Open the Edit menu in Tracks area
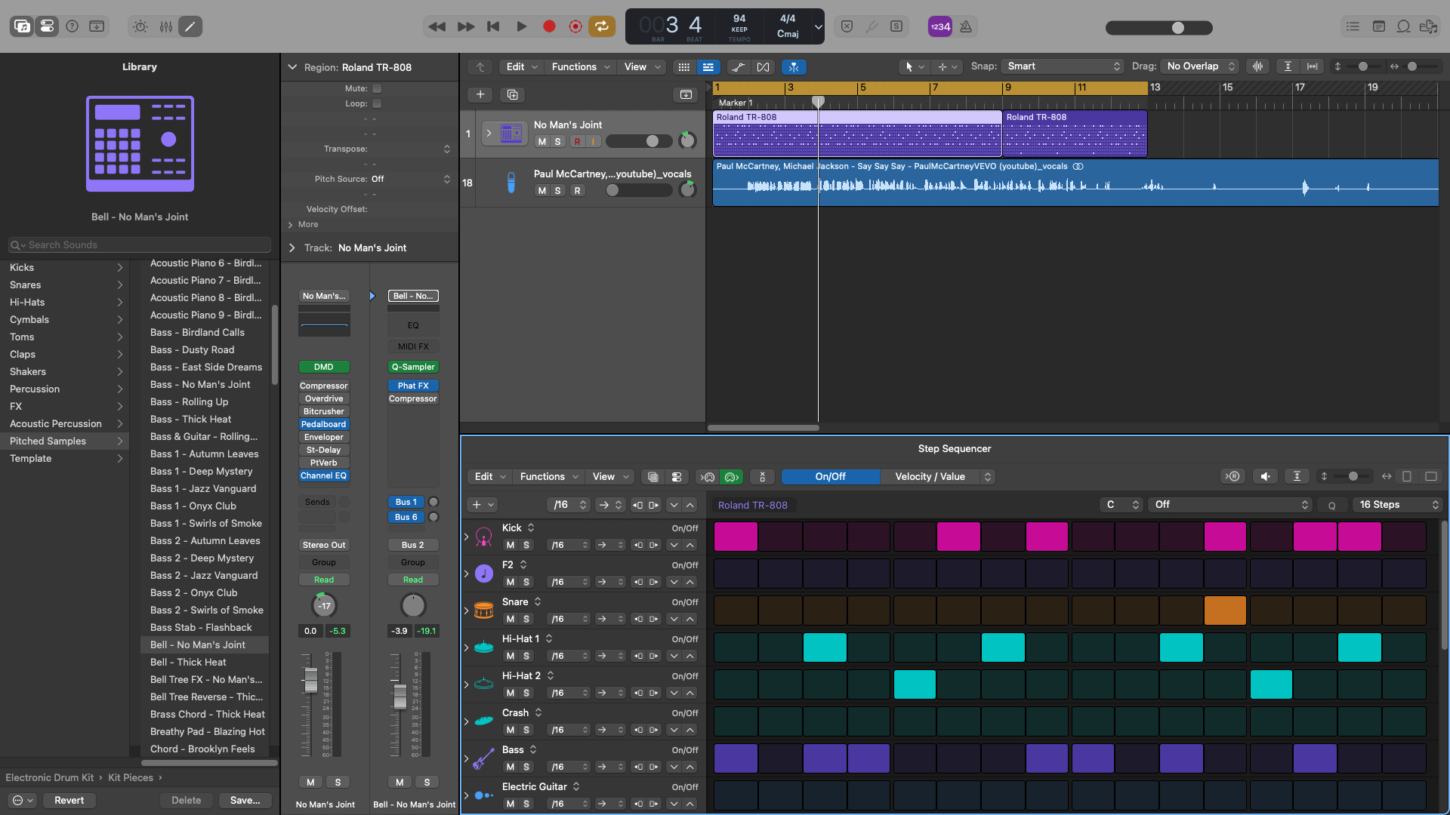 coord(520,67)
